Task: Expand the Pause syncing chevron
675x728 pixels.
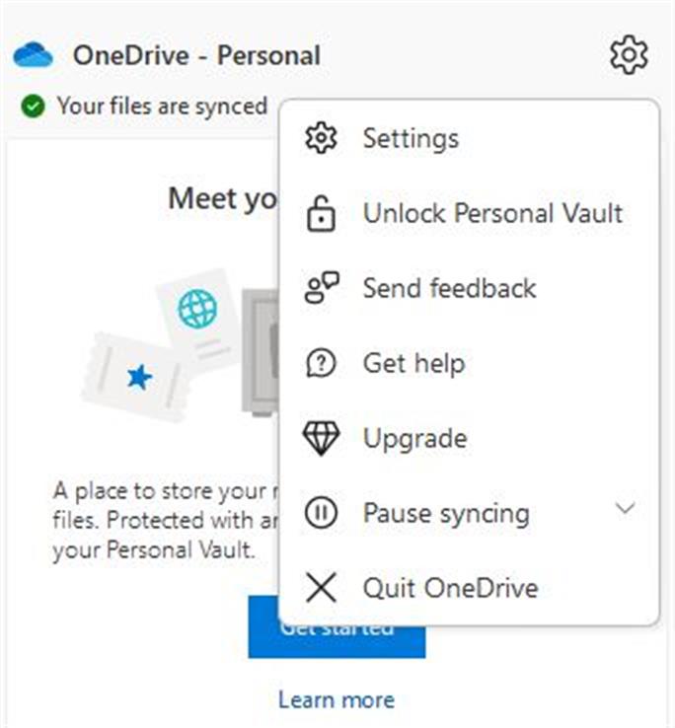Action: (x=625, y=509)
